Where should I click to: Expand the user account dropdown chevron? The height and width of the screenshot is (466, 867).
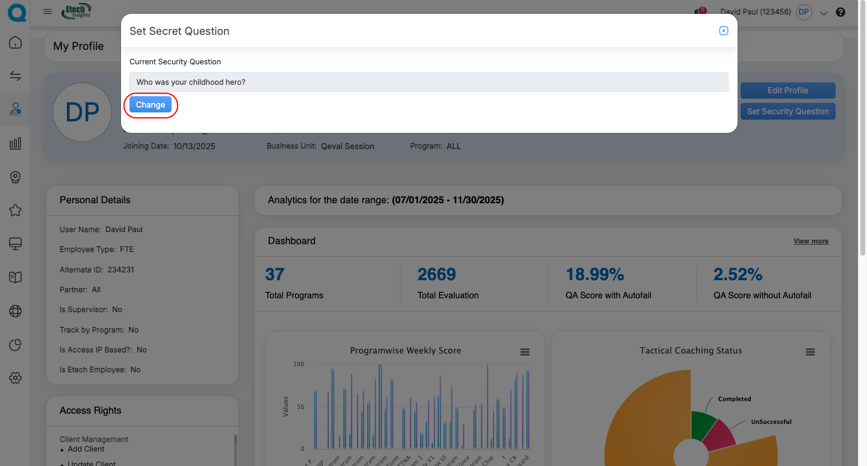(824, 13)
